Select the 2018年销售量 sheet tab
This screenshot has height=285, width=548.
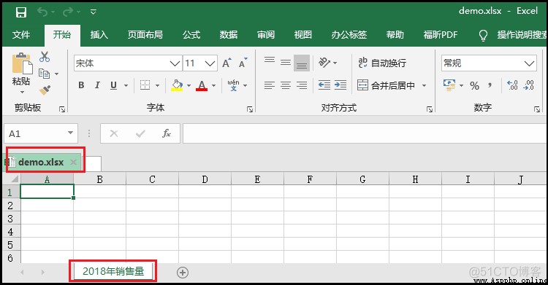click(113, 271)
